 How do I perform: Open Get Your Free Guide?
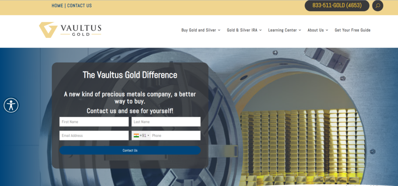click(352, 30)
